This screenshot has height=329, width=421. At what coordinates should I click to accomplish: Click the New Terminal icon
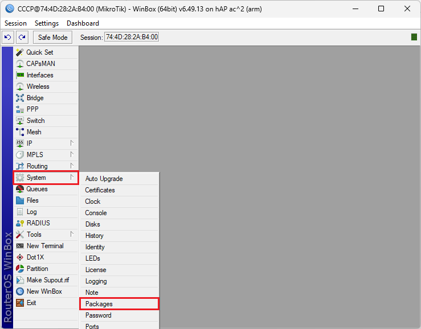click(20, 246)
